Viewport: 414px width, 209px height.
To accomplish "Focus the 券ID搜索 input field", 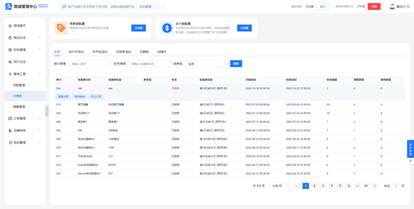I will (90, 64).
